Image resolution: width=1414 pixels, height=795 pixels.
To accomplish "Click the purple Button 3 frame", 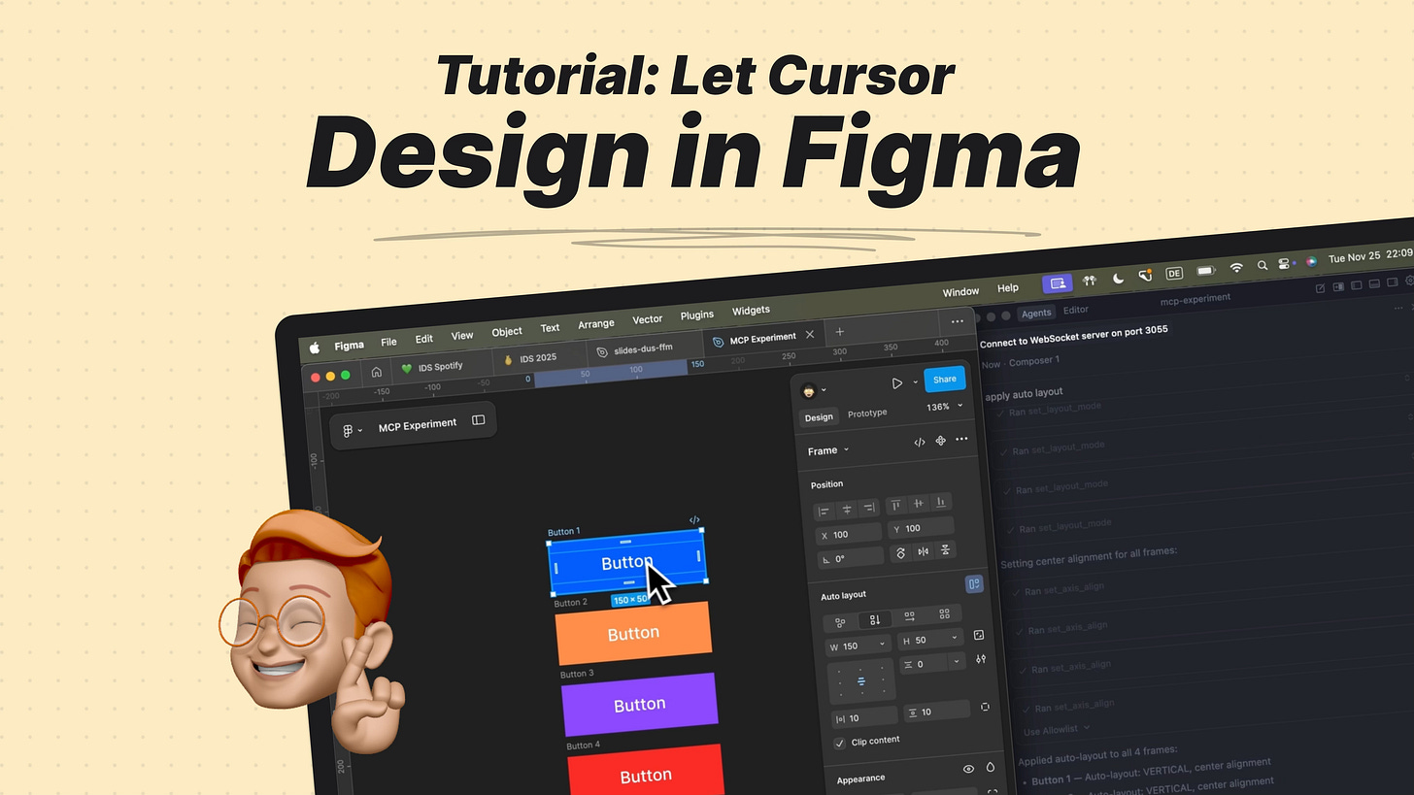I will coord(640,704).
